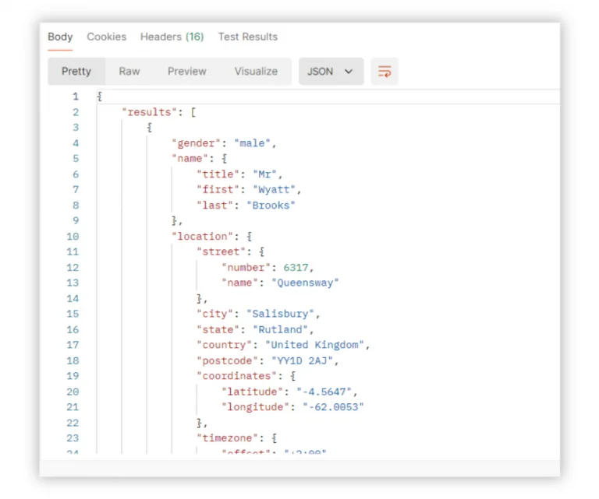View the Headers (16) tab
This screenshot has width=599, height=499.
172,37
